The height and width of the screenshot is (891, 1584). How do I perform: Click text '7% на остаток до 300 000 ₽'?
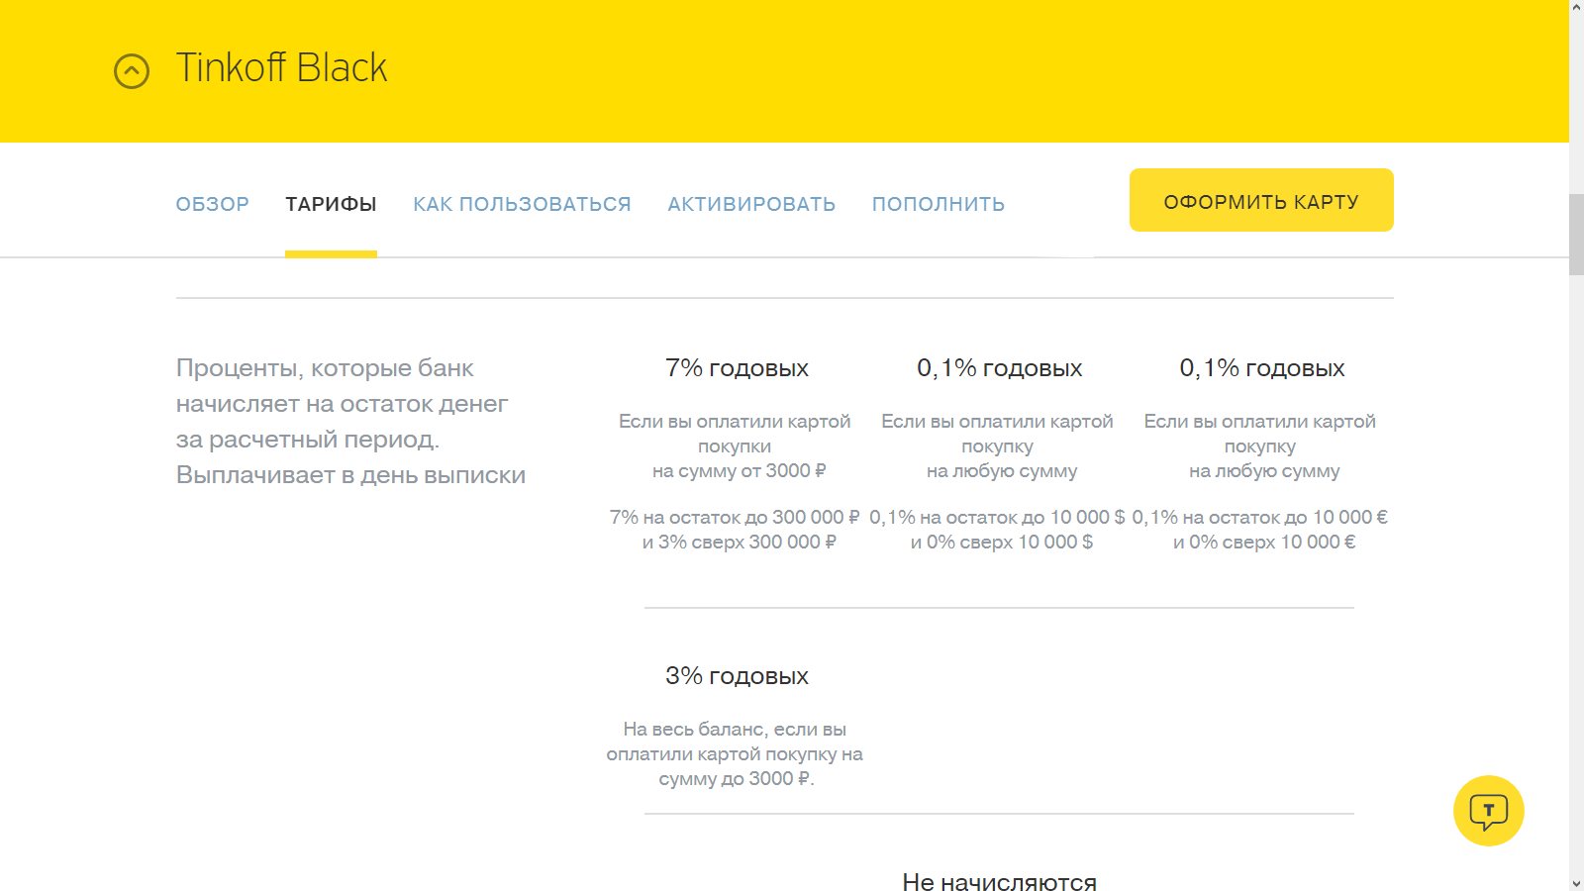[x=735, y=518]
